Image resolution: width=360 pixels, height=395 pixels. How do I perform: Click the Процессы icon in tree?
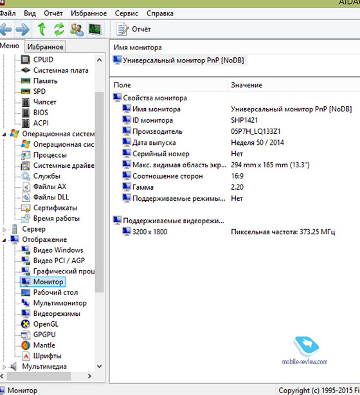coord(26,155)
